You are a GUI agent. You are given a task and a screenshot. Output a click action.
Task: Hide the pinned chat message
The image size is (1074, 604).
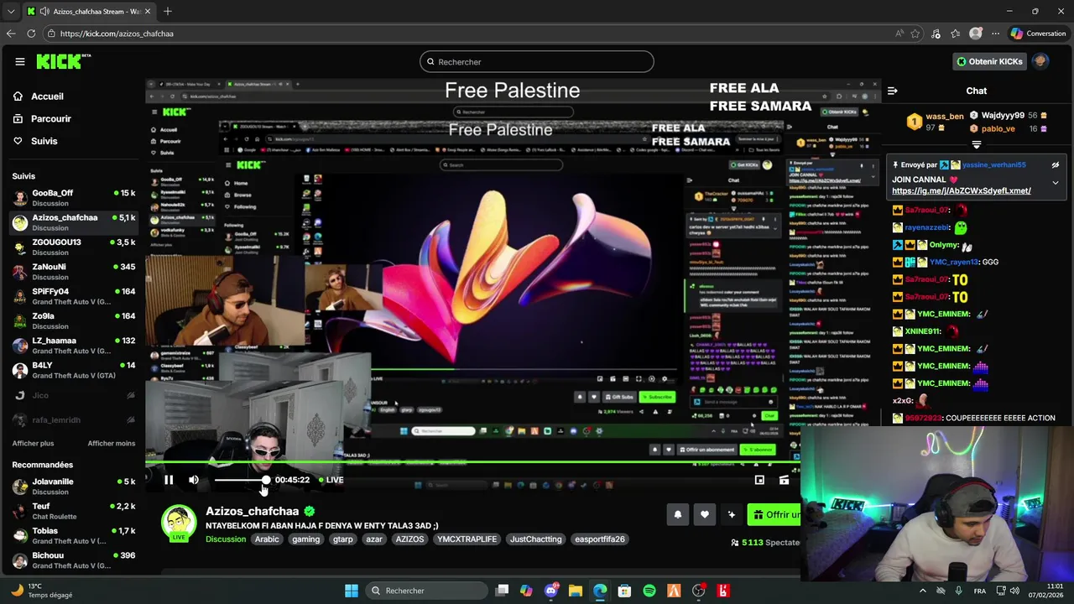(1056, 165)
